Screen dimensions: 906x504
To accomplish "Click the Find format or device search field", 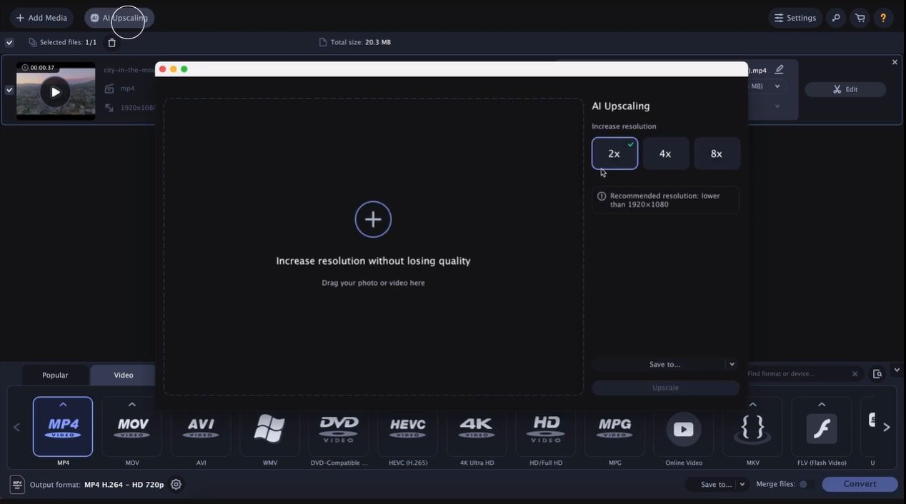I will 793,373.
